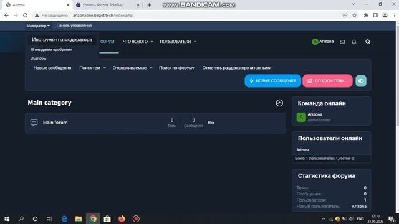Click the Chrome taskbar icon
The height and width of the screenshot is (224, 399).
[93, 218]
